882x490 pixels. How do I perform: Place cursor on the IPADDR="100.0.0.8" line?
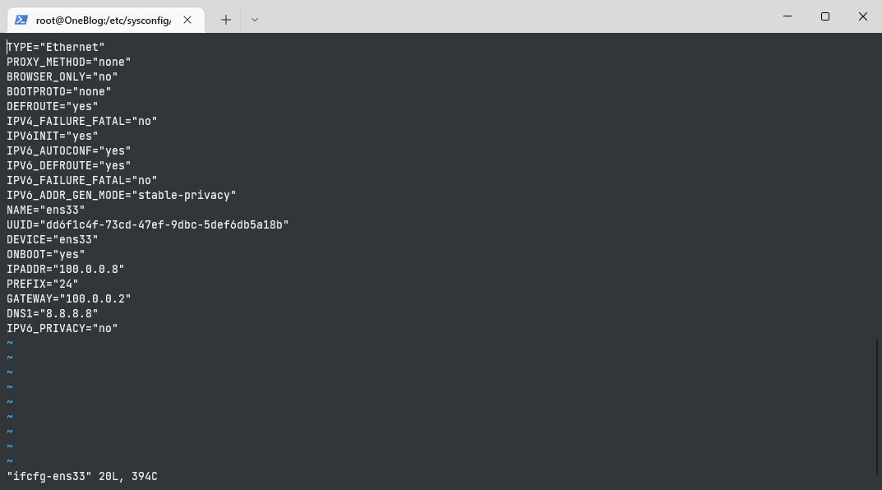[66, 269]
